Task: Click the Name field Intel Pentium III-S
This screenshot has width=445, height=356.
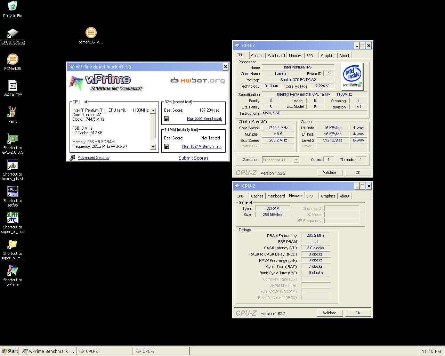Action: (x=298, y=67)
